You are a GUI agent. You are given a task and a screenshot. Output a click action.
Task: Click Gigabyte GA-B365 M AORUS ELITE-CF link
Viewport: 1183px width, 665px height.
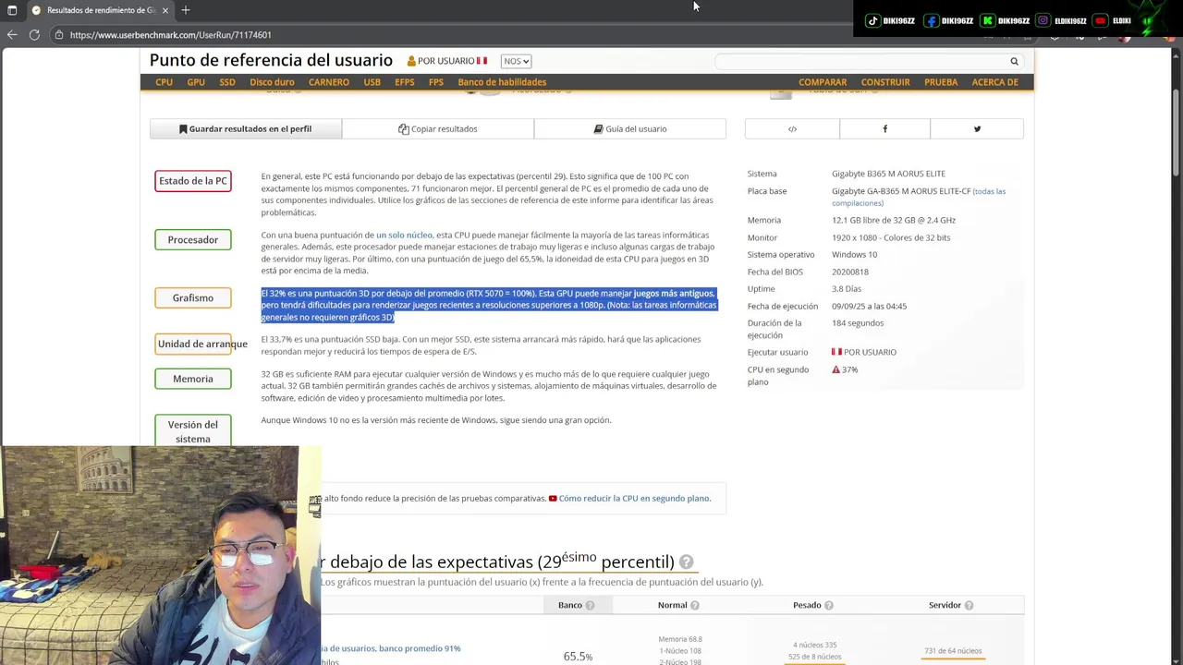point(901,191)
